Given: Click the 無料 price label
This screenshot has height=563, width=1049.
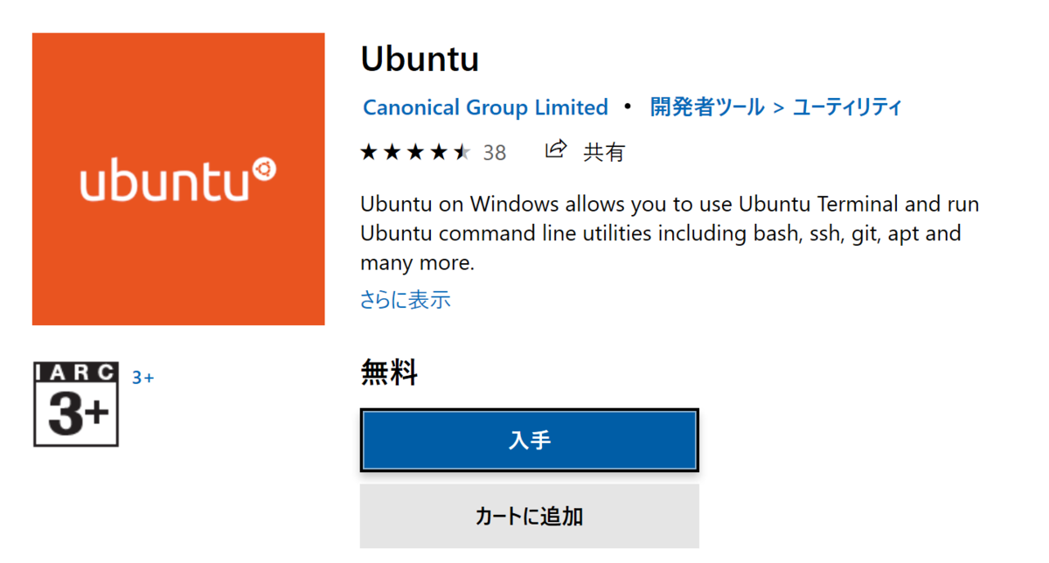Looking at the screenshot, I should pyautogui.click(x=389, y=373).
